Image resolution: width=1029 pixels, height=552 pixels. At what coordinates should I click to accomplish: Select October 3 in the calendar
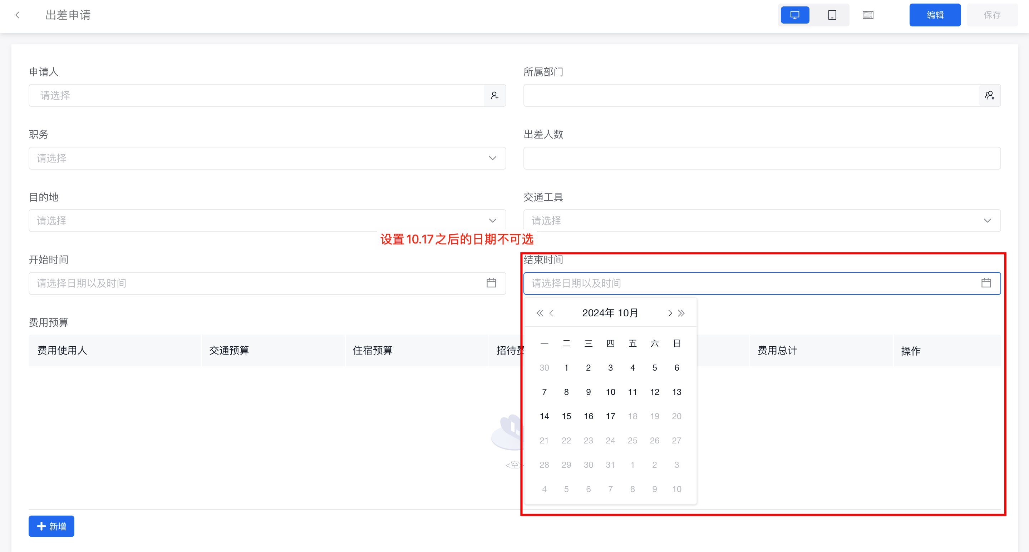610,368
